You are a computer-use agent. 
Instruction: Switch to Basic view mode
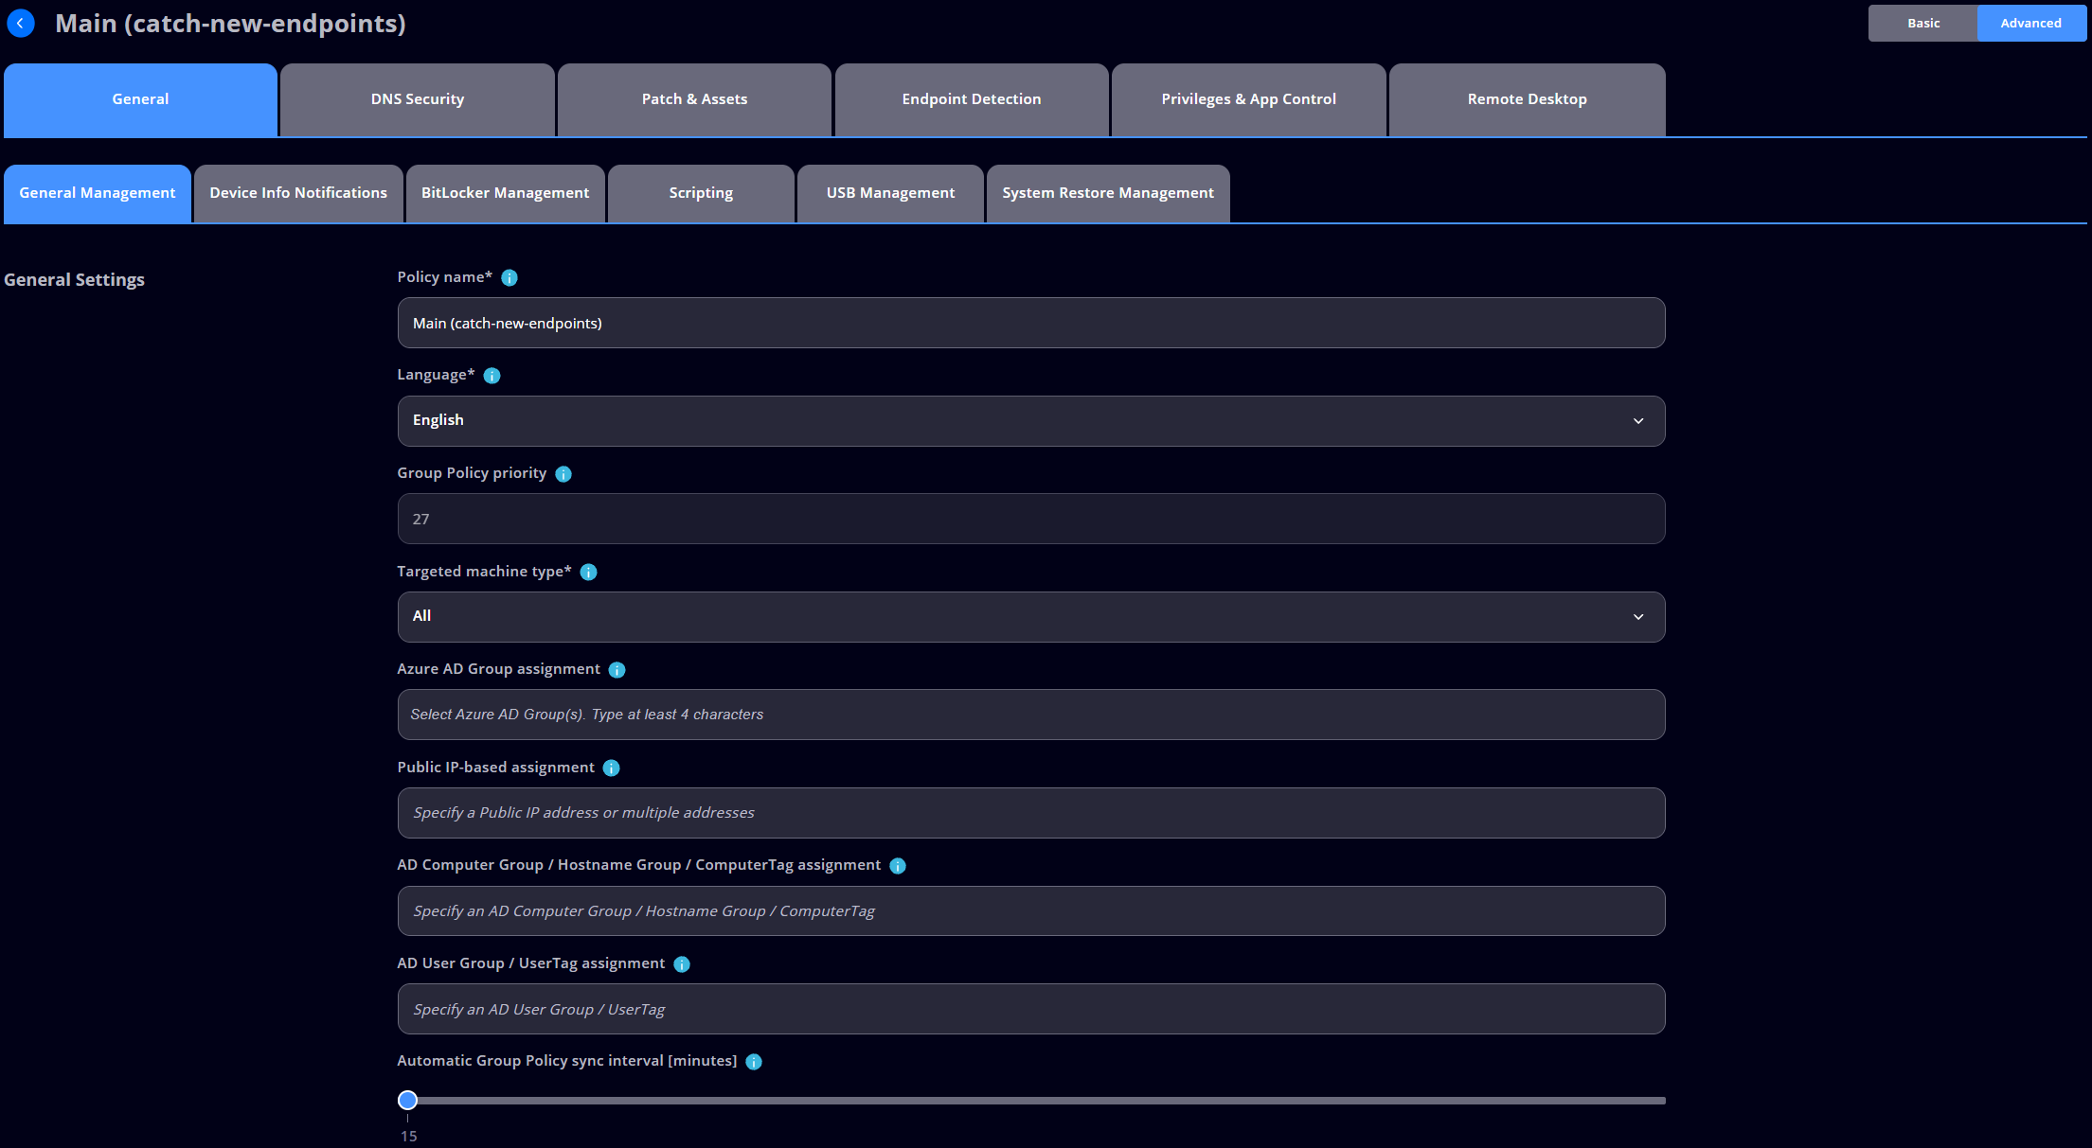pyautogui.click(x=1922, y=24)
